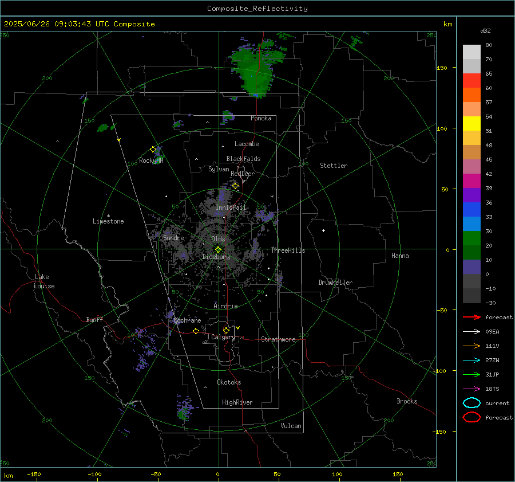Click the white 09EA arrow icon
Image resolution: width=515 pixels, height=482 pixels.
tap(472, 331)
